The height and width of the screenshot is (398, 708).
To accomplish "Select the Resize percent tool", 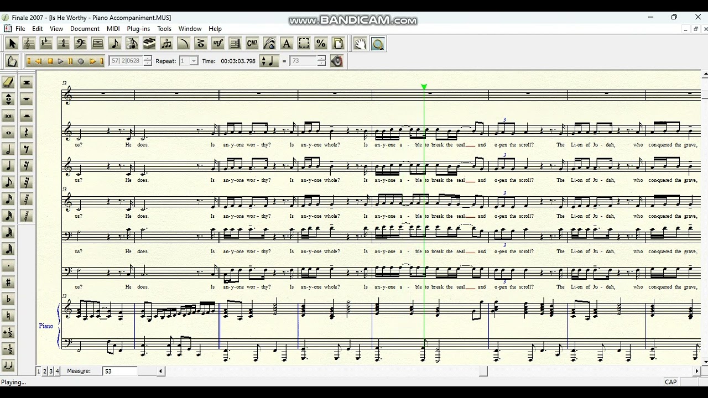I will [x=321, y=44].
